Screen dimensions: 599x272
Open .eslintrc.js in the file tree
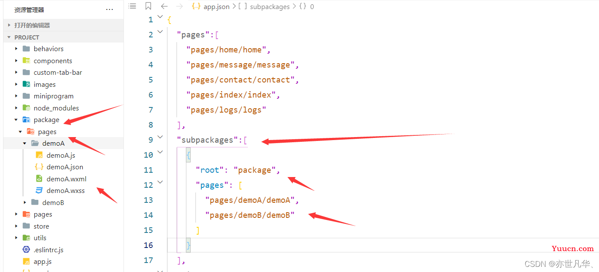49,250
